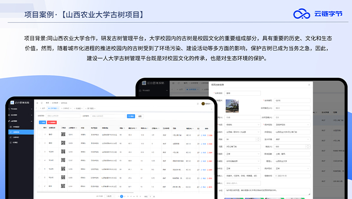
Task: Tick the checkbox for table row 7
Action: [x=40, y=186]
